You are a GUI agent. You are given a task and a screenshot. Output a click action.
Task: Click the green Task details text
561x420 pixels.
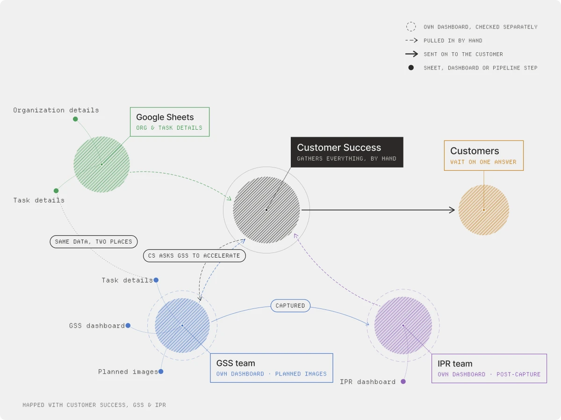pyautogui.click(x=39, y=200)
